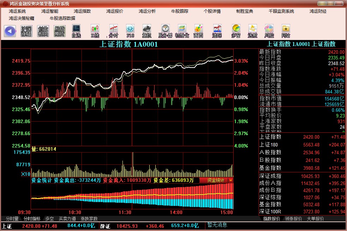The image size is (347, 231).
Task: Open the 鸿运分析 menu
Action: tap(147, 11)
